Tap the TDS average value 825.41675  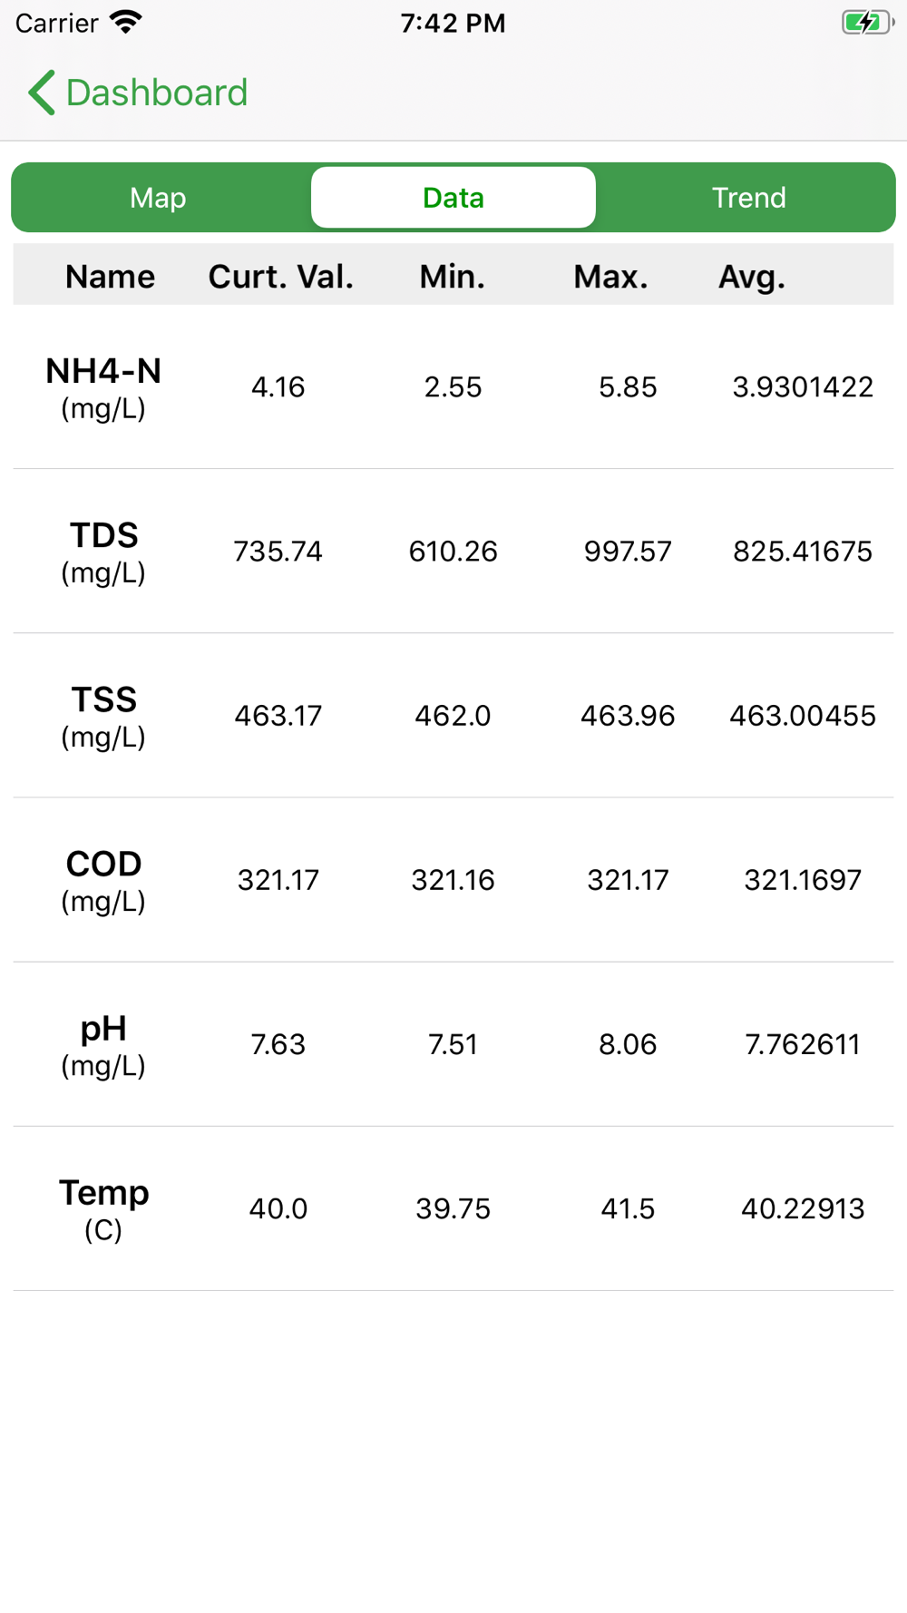point(803,552)
